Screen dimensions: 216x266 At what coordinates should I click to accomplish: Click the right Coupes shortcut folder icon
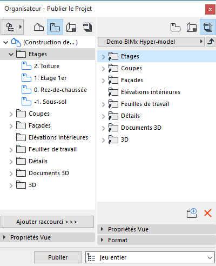(113, 68)
